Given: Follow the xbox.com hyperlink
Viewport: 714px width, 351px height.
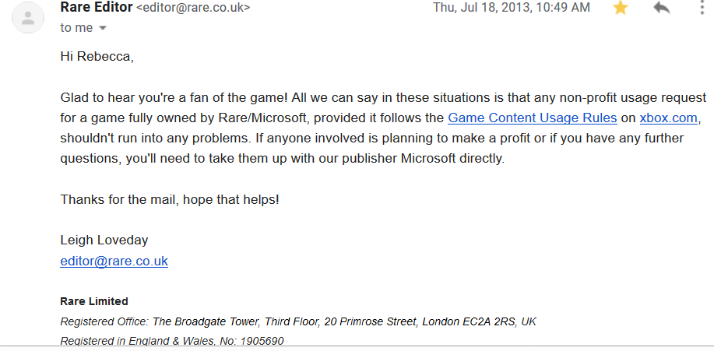Looking at the screenshot, I should click(670, 118).
